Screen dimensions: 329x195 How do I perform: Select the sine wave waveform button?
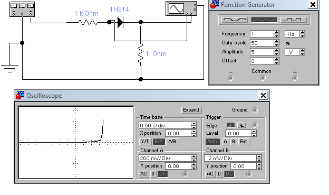(x=235, y=20)
